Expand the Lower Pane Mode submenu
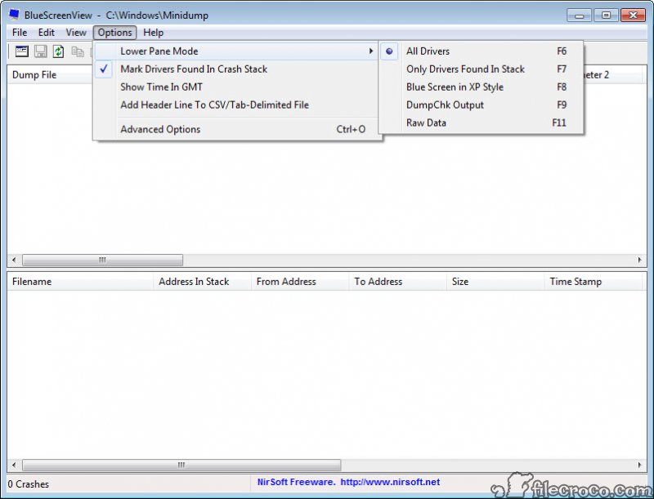654x499 pixels. point(236,51)
